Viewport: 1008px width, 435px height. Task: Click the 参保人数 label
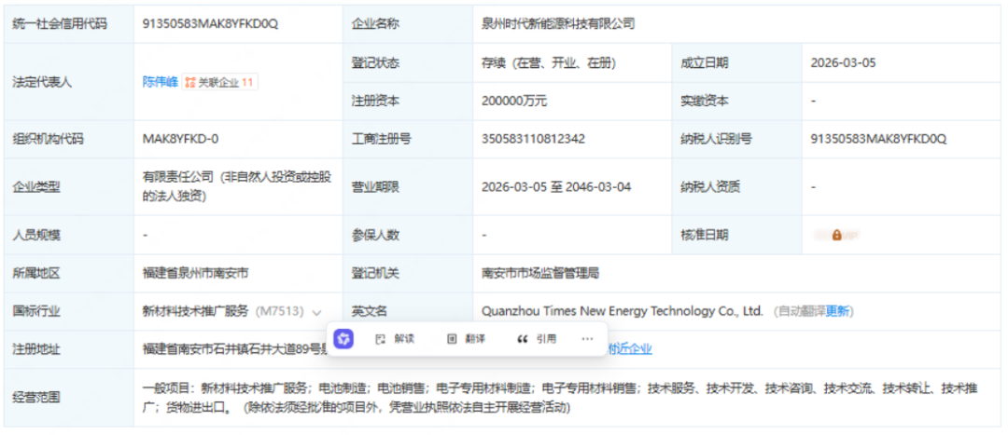click(x=375, y=235)
